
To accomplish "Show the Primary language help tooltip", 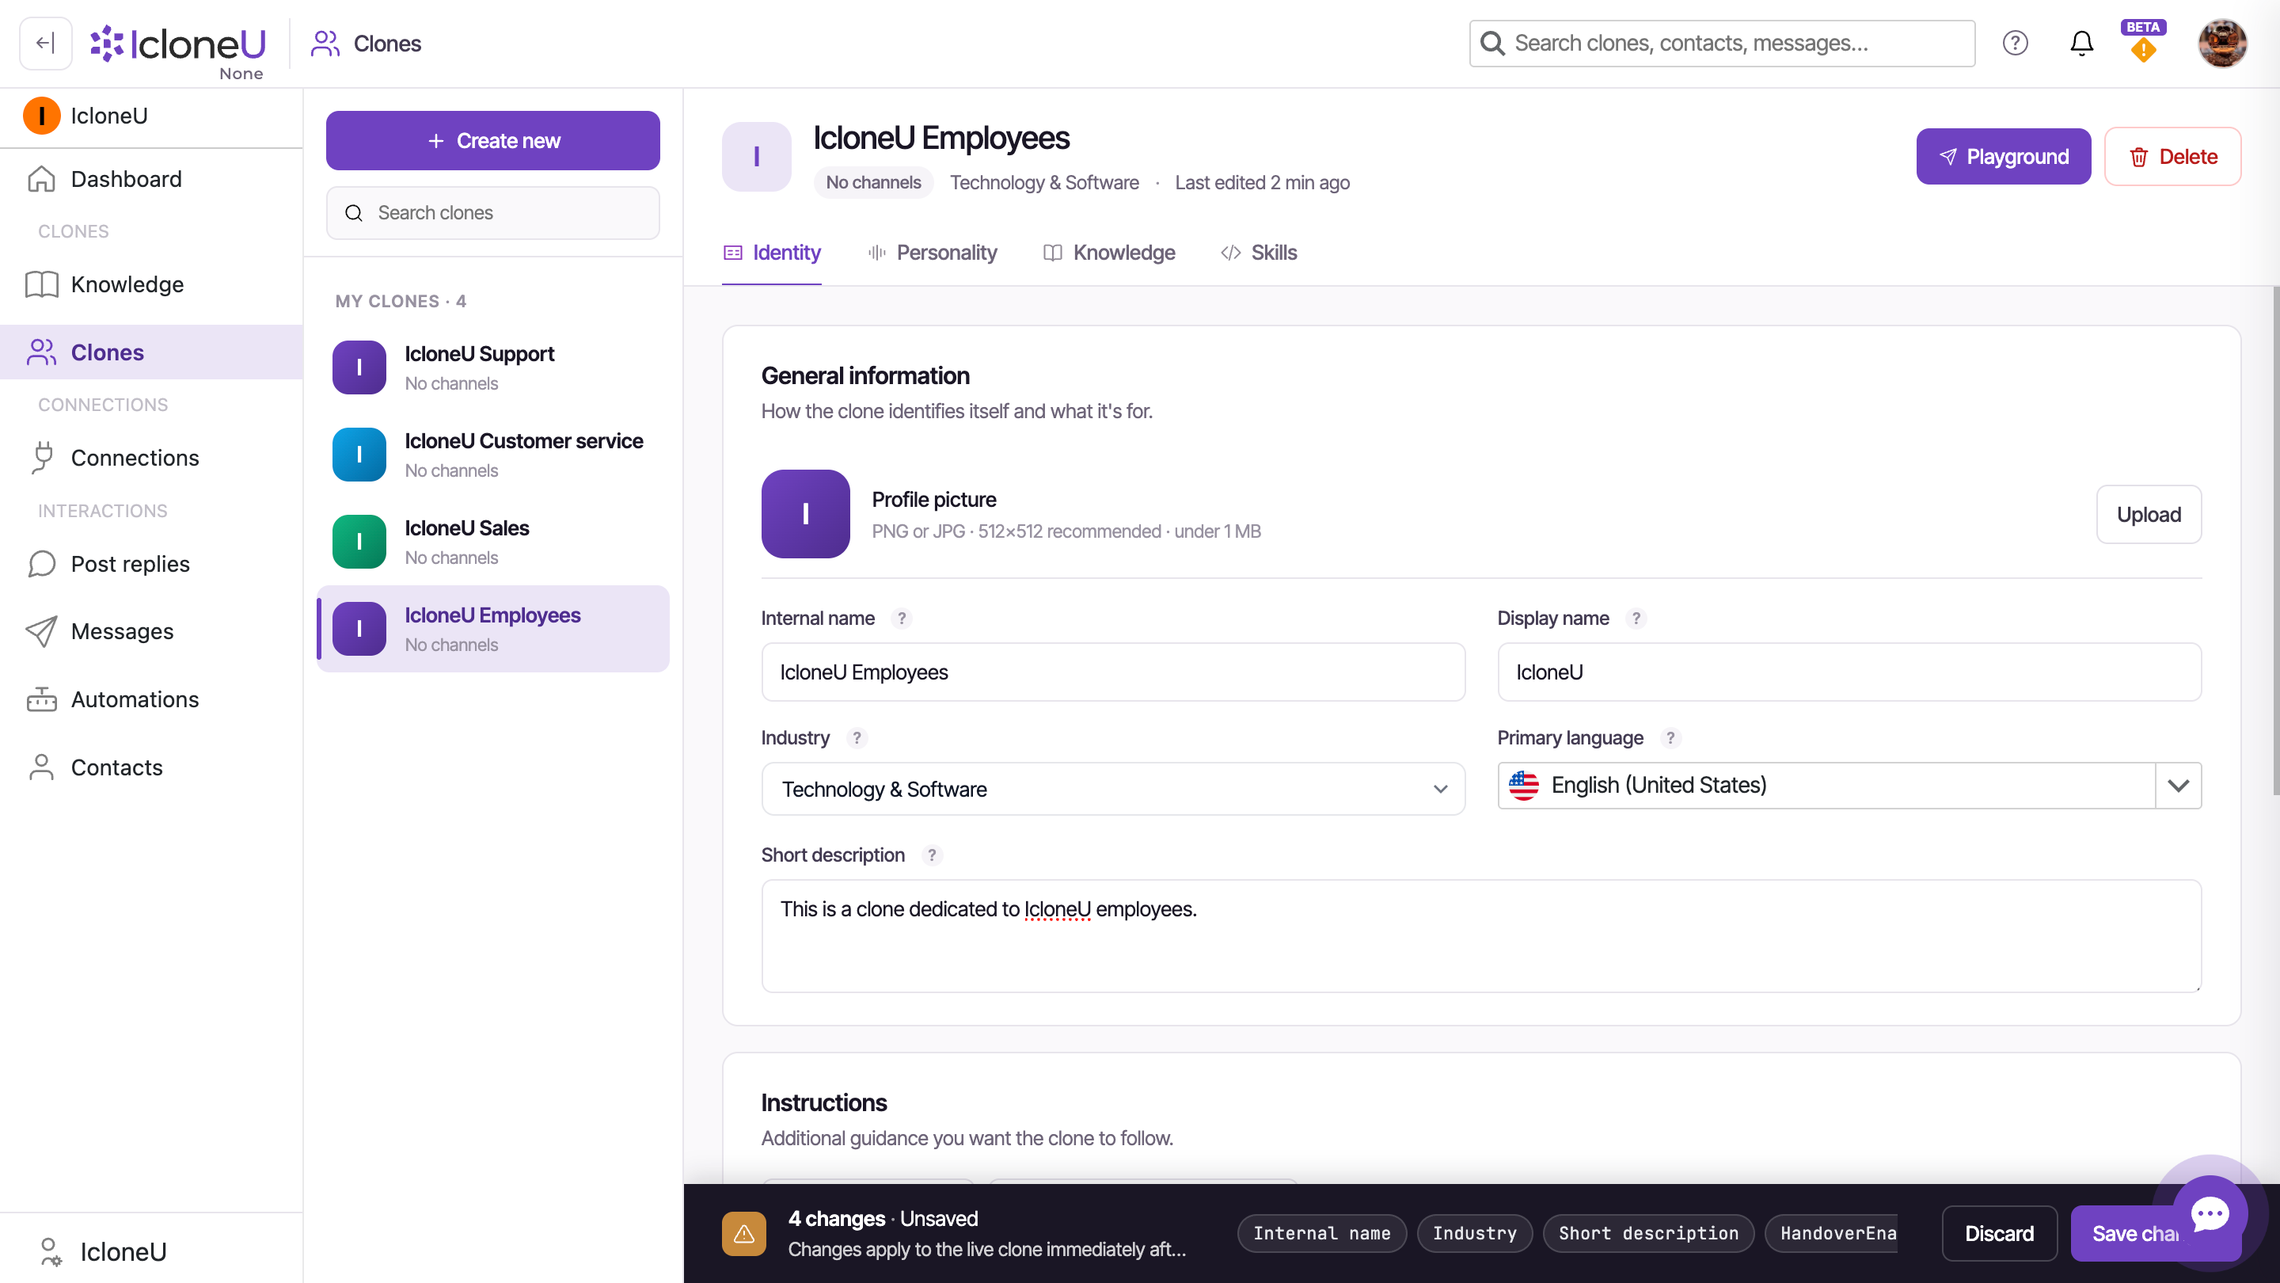I will click(1670, 738).
